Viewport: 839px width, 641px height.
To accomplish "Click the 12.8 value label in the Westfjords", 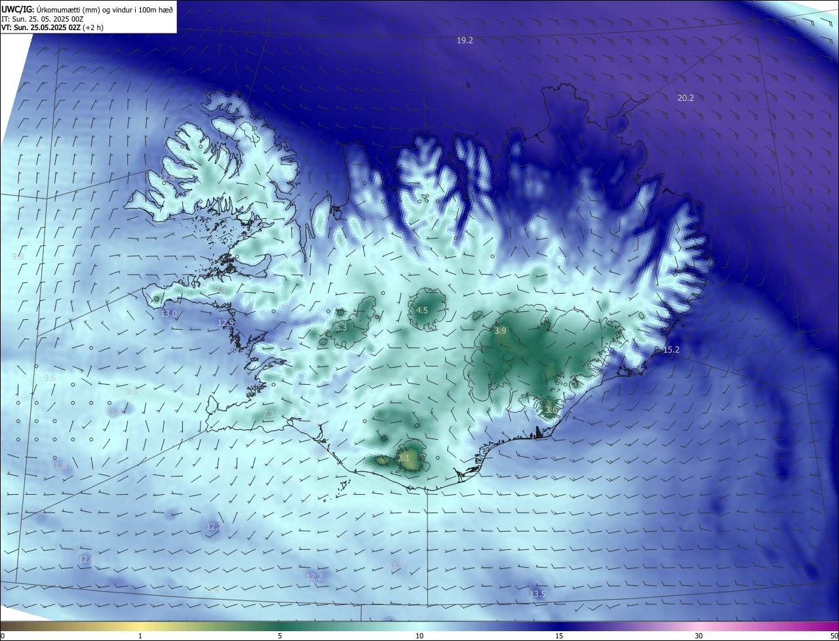I will click(166, 178).
